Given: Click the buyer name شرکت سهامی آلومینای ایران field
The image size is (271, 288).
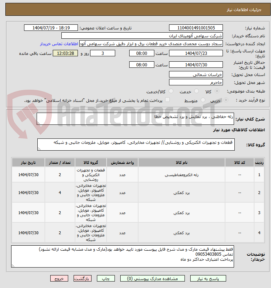Looking at the screenshot, I should pos(142,36).
